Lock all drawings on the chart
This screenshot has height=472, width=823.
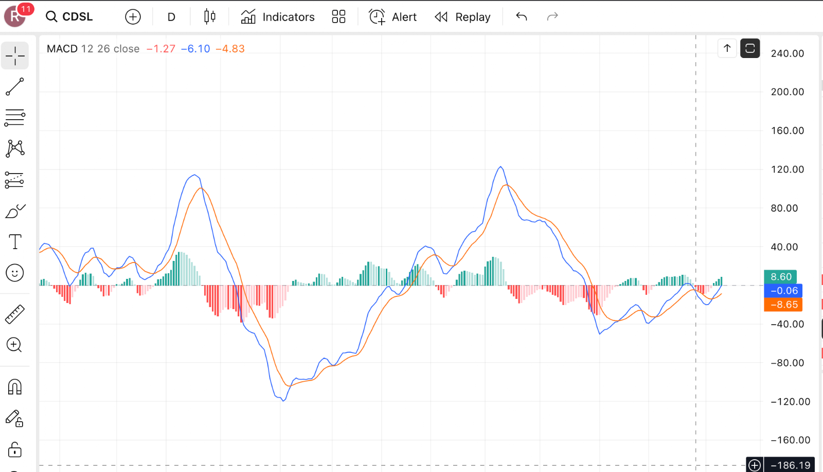tap(15, 449)
